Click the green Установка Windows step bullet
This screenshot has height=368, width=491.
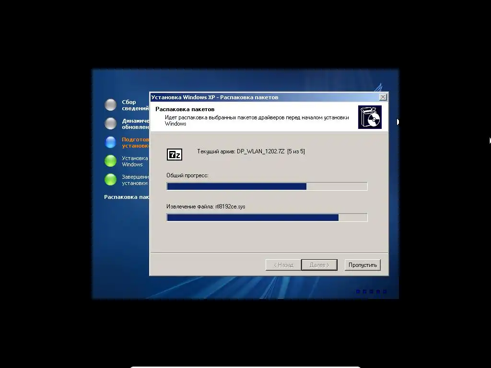[x=111, y=161]
